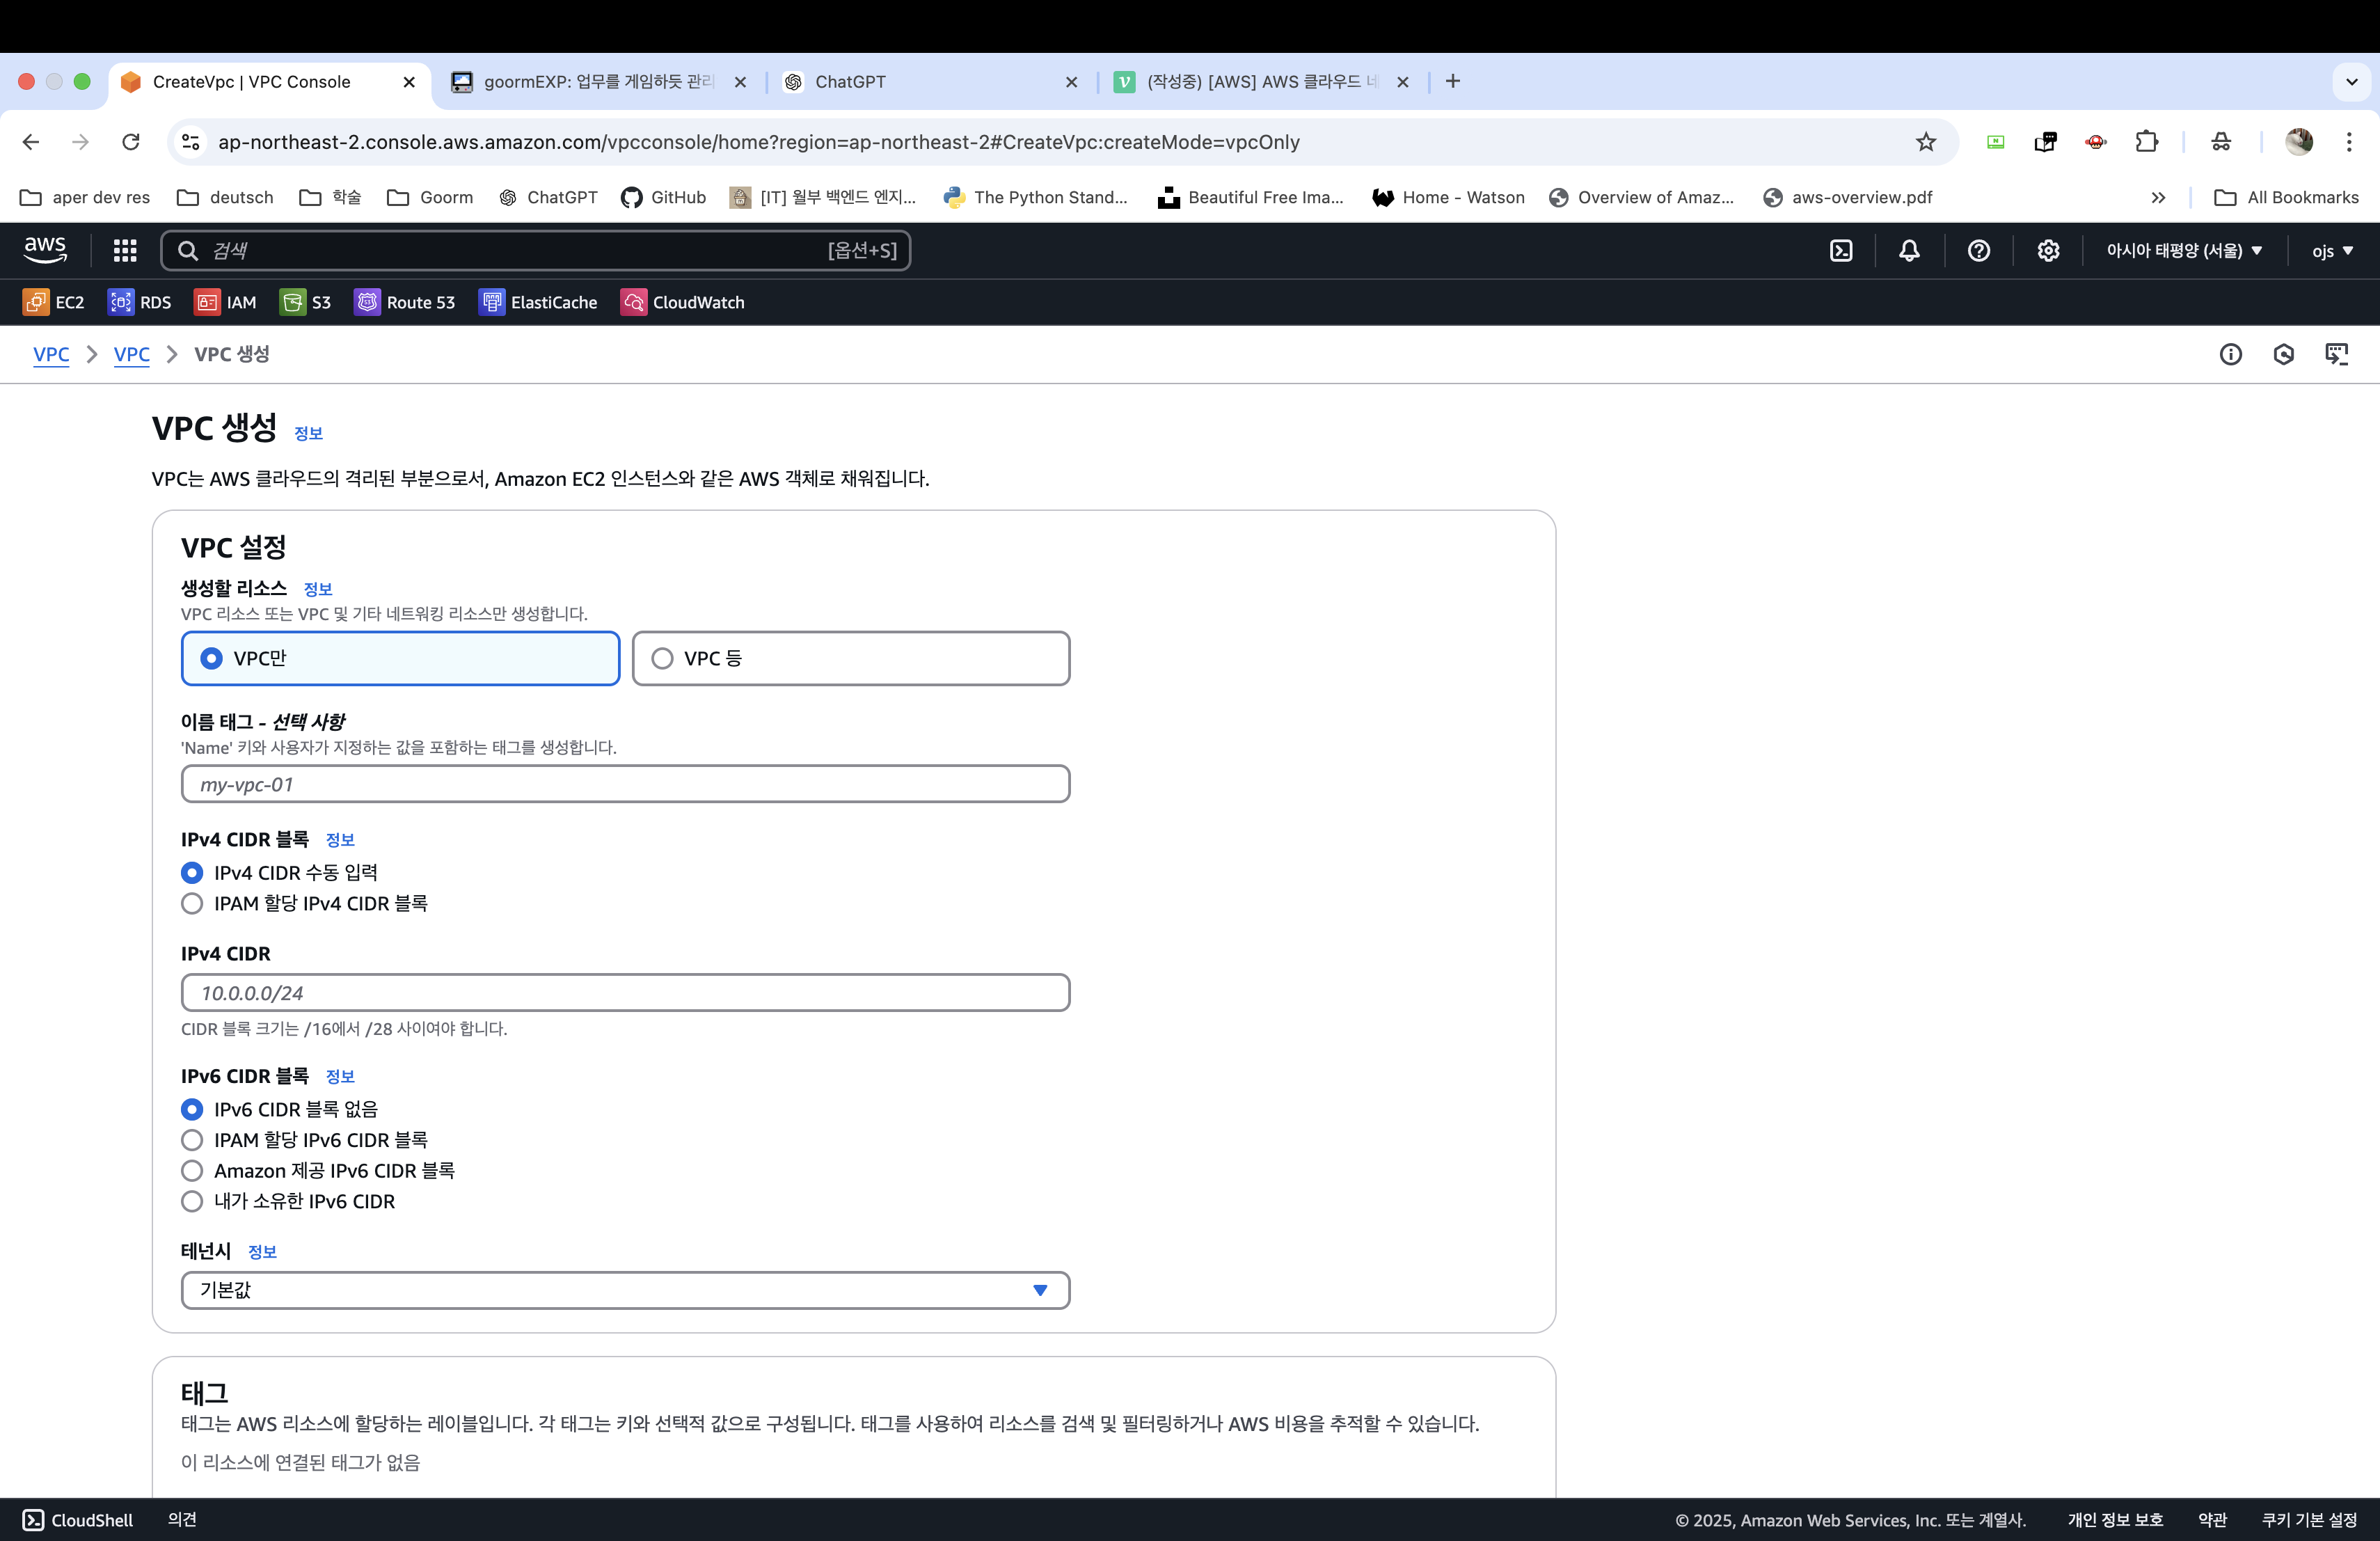The height and width of the screenshot is (1541, 2380).
Task: Select 'IPv4 CIDR 수동 입력' radio
Action: pos(192,873)
